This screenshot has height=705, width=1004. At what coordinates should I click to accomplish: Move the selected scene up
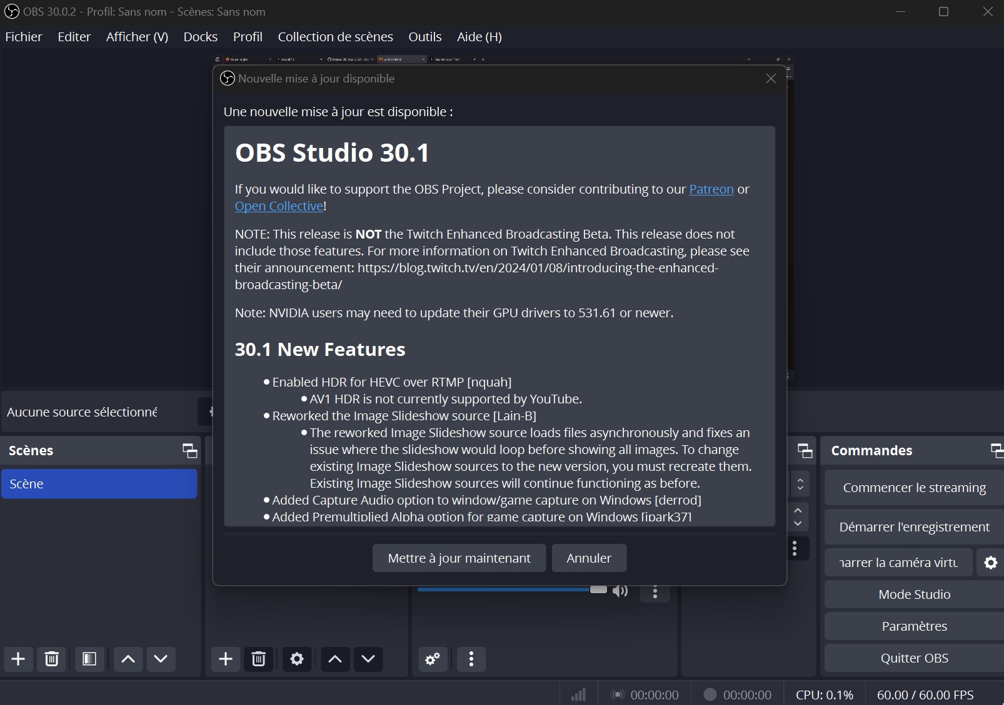[128, 659]
